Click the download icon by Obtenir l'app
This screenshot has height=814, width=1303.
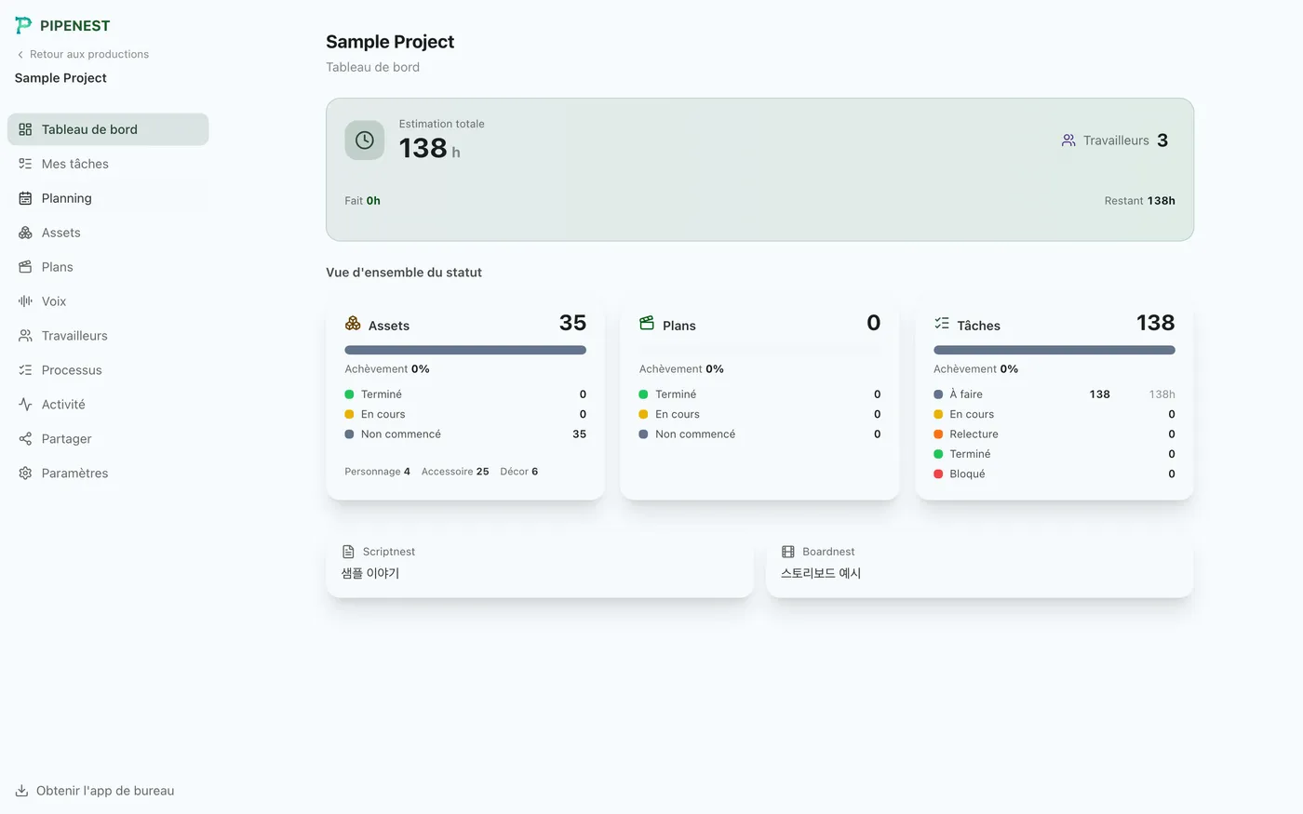point(21,791)
